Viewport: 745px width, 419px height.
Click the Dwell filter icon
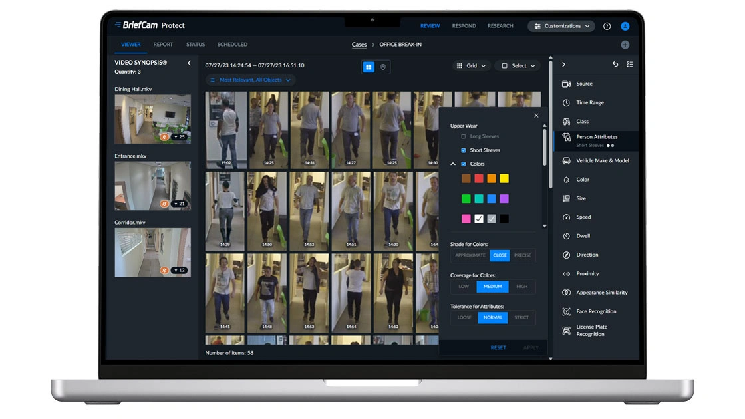point(566,236)
